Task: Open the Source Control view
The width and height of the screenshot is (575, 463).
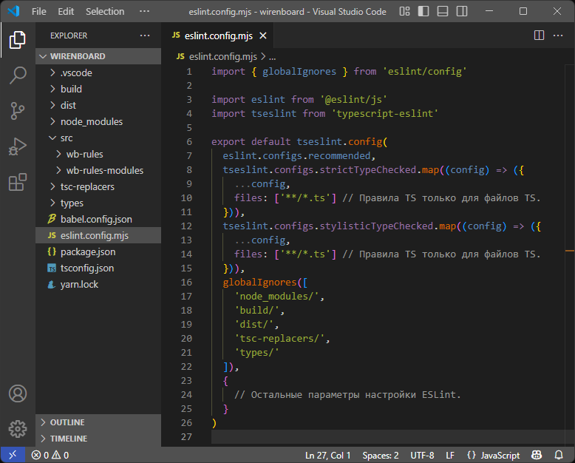Action: pyautogui.click(x=18, y=111)
